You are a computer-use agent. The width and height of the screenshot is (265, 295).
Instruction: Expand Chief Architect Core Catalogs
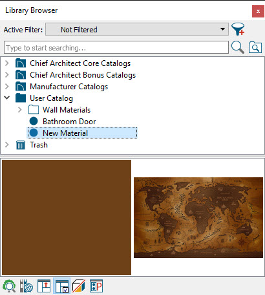(x=7, y=63)
